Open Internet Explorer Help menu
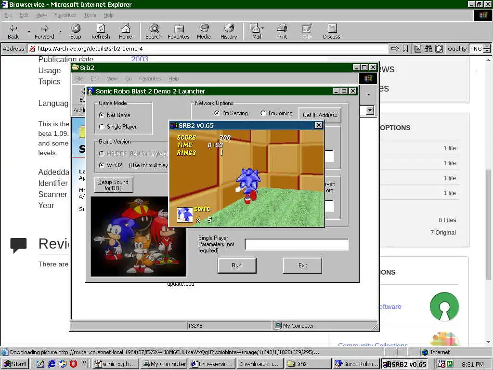The width and height of the screenshot is (493, 370). (x=108, y=15)
